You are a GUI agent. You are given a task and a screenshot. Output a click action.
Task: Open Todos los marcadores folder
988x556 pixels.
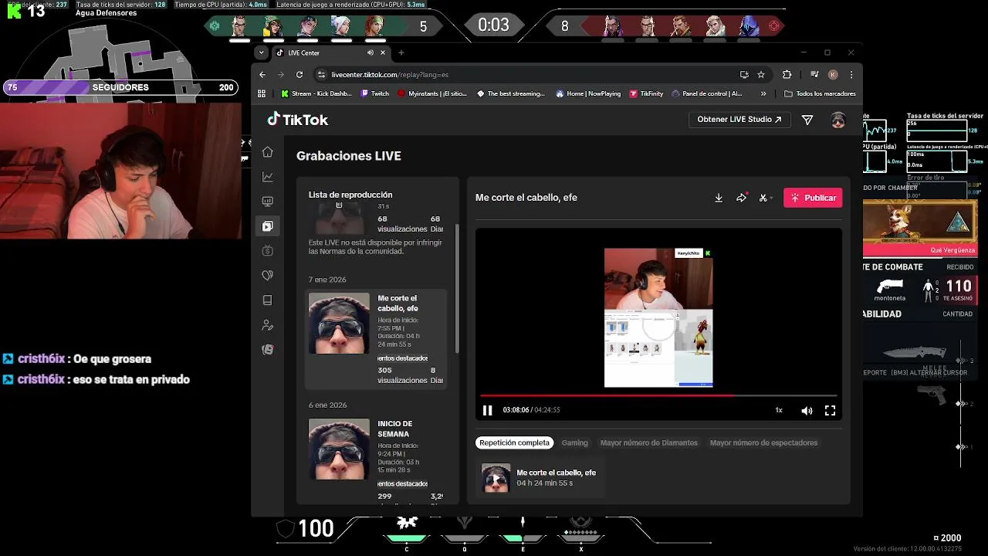(820, 93)
